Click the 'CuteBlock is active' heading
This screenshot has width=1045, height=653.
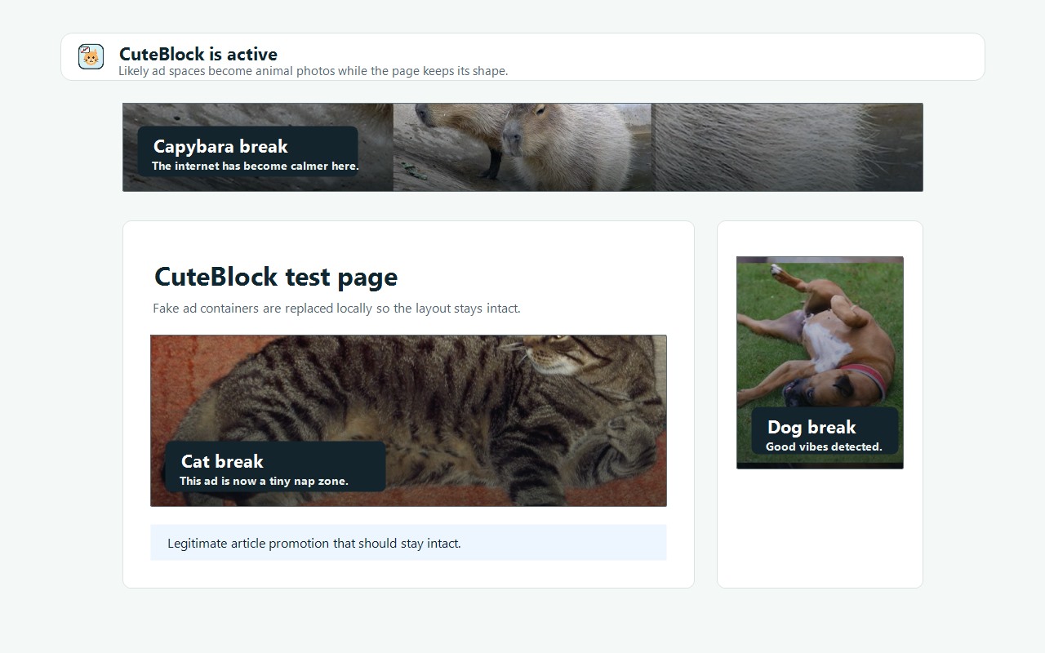pyautogui.click(x=198, y=54)
